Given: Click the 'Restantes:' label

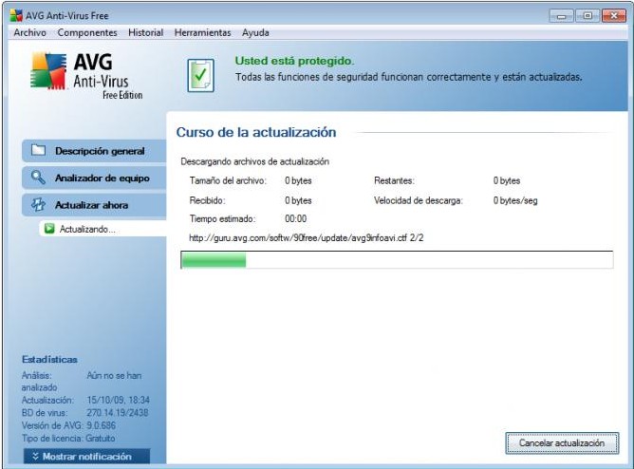Looking at the screenshot, I should click(x=394, y=180).
